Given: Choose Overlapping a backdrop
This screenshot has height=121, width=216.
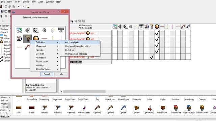Looking at the screenshot, I should [x=80, y=54].
